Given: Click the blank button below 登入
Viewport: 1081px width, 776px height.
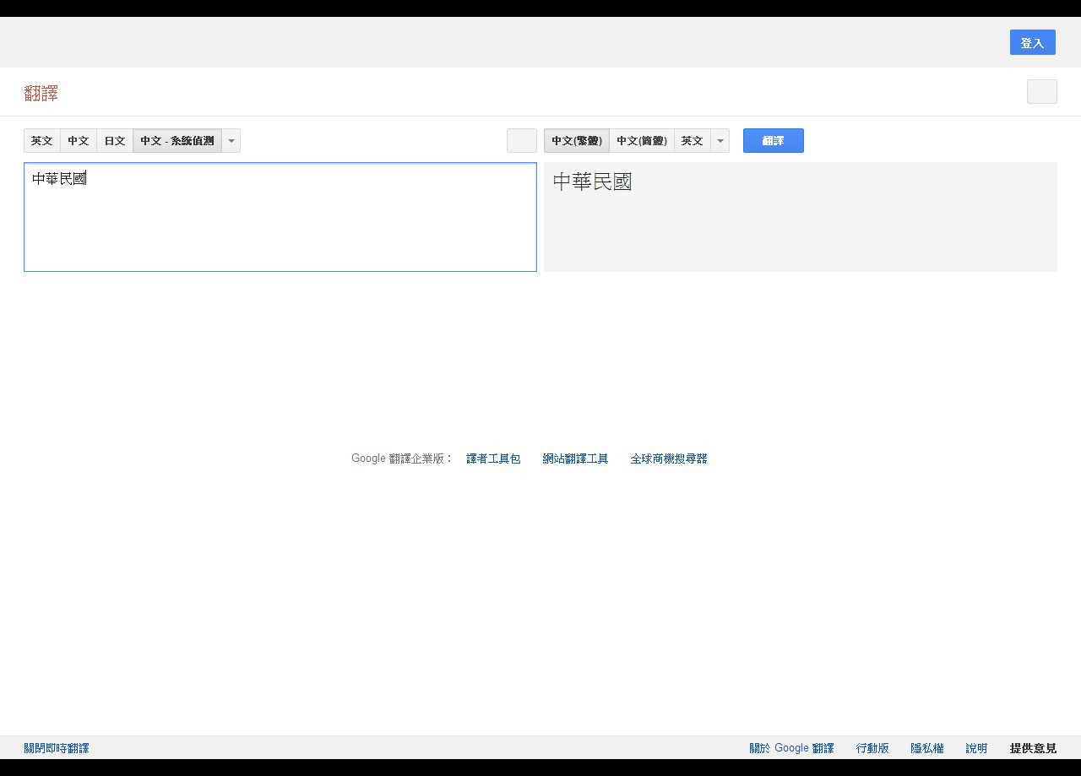Looking at the screenshot, I should coord(1041,92).
